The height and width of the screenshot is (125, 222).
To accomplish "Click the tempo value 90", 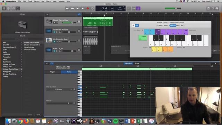I will (x=112, y=8).
